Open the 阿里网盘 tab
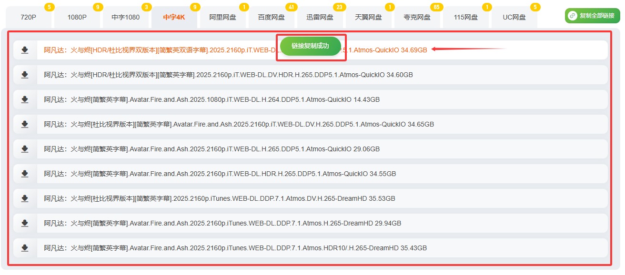This screenshot has height=275, width=625. pyautogui.click(x=223, y=18)
